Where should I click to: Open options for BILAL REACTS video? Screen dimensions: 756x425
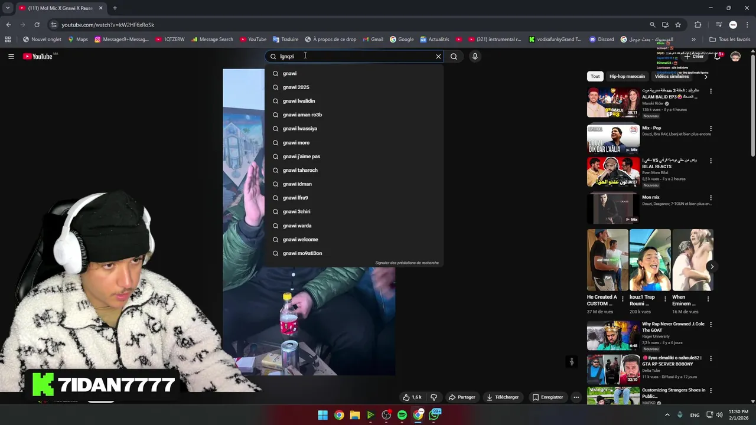point(711,161)
